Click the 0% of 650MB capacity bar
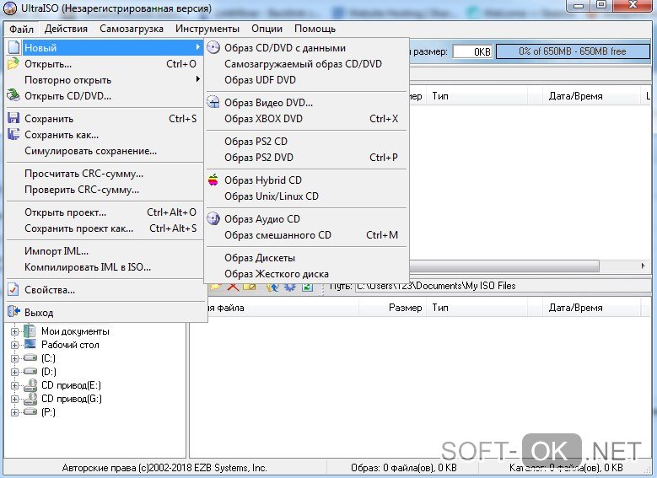The width and height of the screenshot is (657, 478). [573, 51]
